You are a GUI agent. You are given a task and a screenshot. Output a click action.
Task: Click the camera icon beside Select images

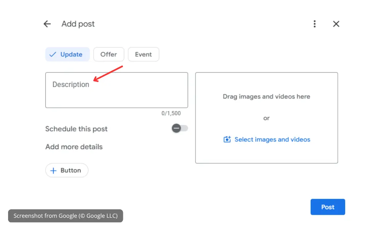click(x=227, y=140)
